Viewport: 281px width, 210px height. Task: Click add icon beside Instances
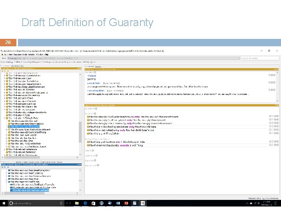[93, 150]
